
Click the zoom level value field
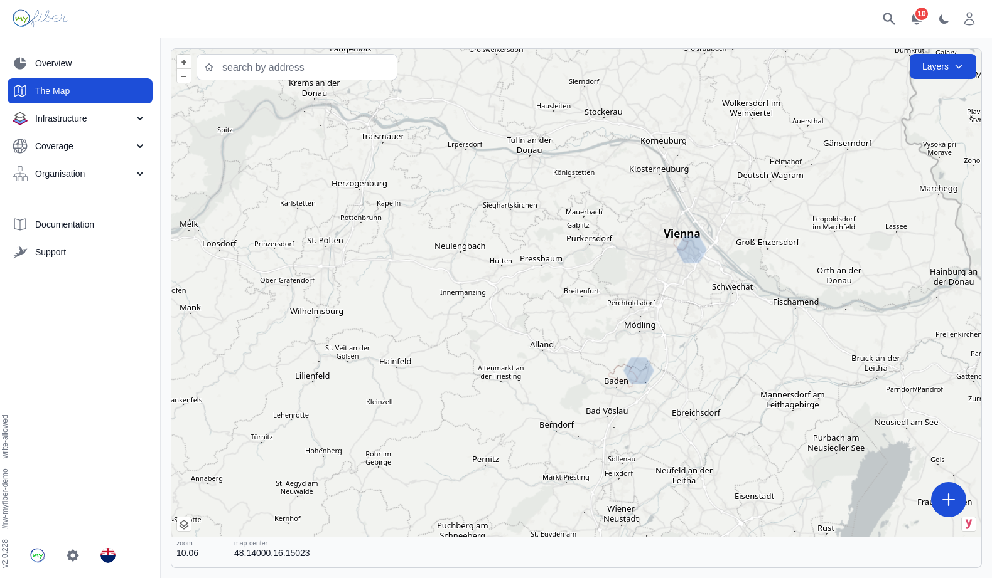199,553
